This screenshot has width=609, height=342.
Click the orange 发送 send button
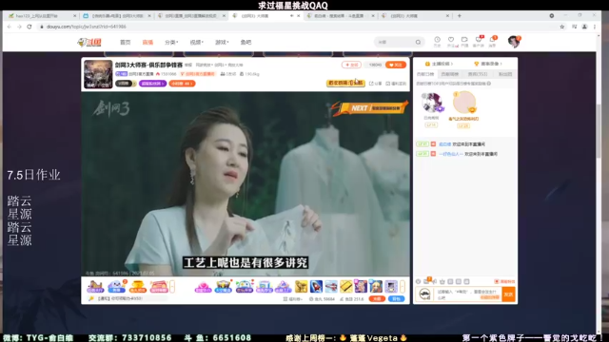508,294
